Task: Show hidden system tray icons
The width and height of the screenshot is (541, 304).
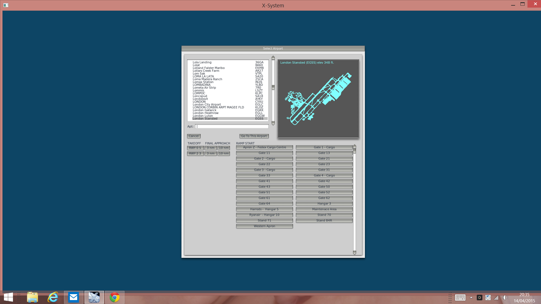Action: point(471,298)
